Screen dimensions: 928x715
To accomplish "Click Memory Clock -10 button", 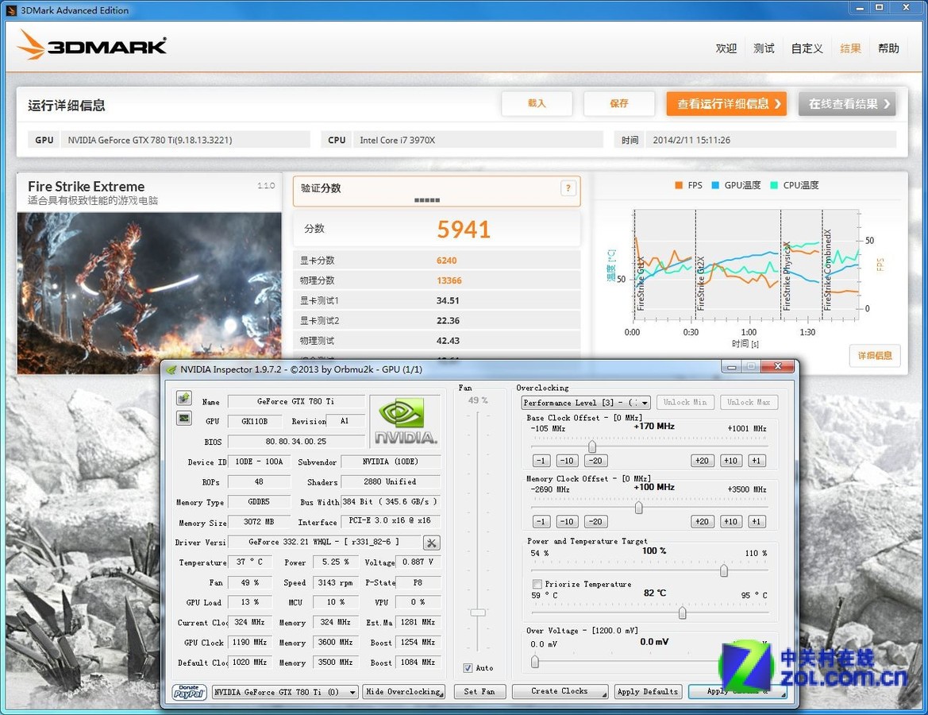I will (x=567, y=522).
